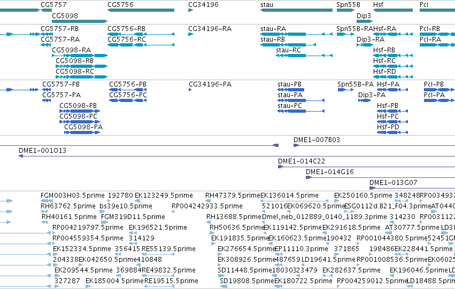Screen dimensions: 455x289
Task: Click EST RH40161.5prime
Action: pos(69,217)
